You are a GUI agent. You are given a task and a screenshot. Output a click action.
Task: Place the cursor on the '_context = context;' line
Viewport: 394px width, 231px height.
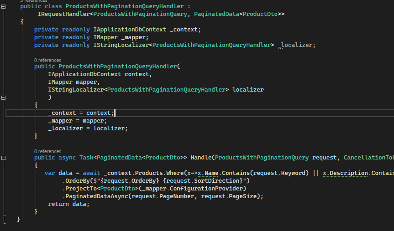click(81, 113)
